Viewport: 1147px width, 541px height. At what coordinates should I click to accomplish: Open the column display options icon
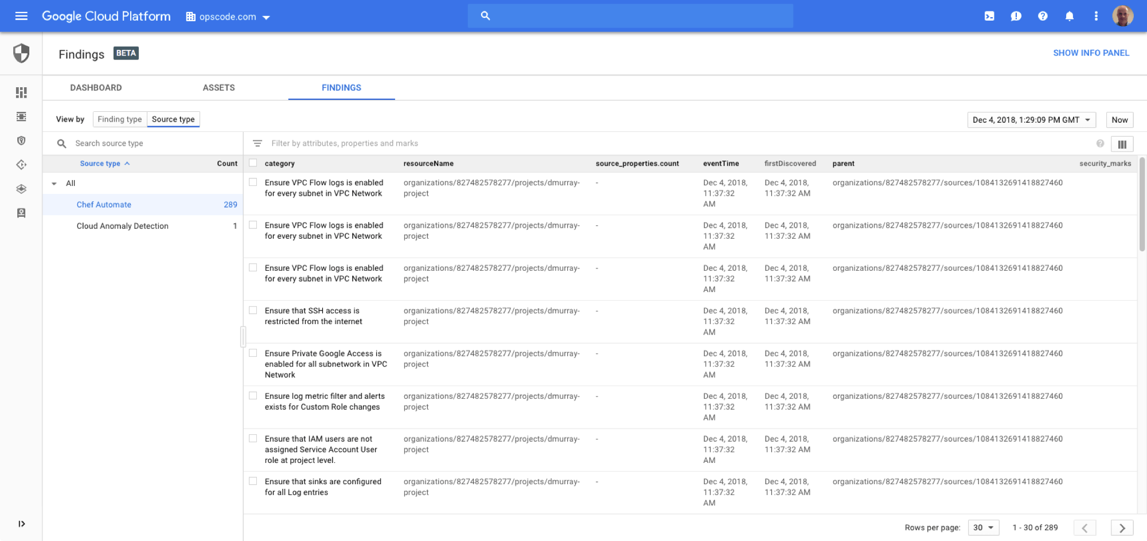point(1122,144)
